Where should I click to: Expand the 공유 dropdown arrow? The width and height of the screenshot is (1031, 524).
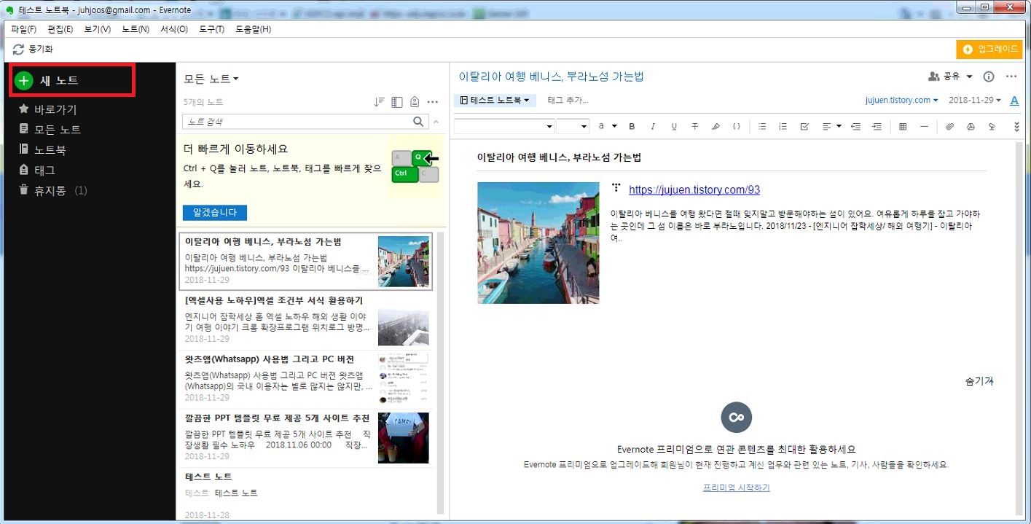tap(969, 77)
